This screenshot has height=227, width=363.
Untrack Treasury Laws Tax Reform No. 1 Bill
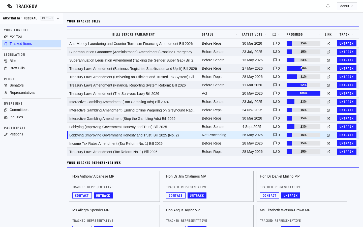point(347,152)
